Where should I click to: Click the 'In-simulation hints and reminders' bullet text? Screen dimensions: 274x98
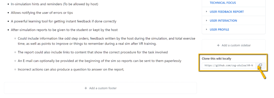point(55,4)
